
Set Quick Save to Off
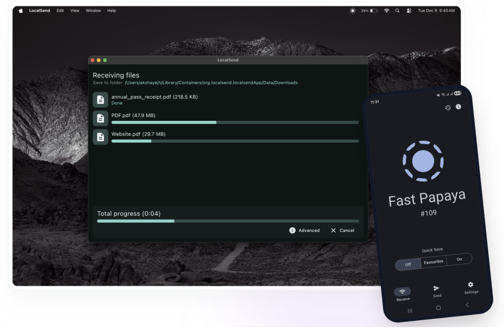coord(408,265)
